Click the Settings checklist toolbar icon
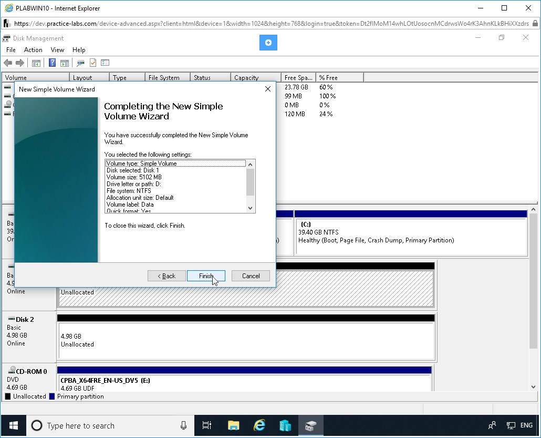 [x=105, y=63]
